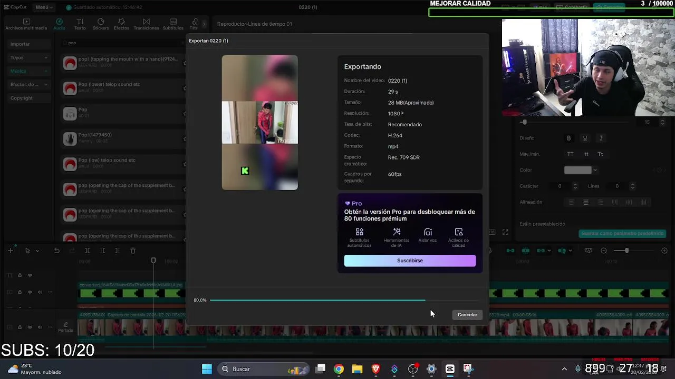The height and width of the screenshot is (379, 675).
Task: Set text to all lowercase tt
Action: pyautogui.click(x=586, y=154)
